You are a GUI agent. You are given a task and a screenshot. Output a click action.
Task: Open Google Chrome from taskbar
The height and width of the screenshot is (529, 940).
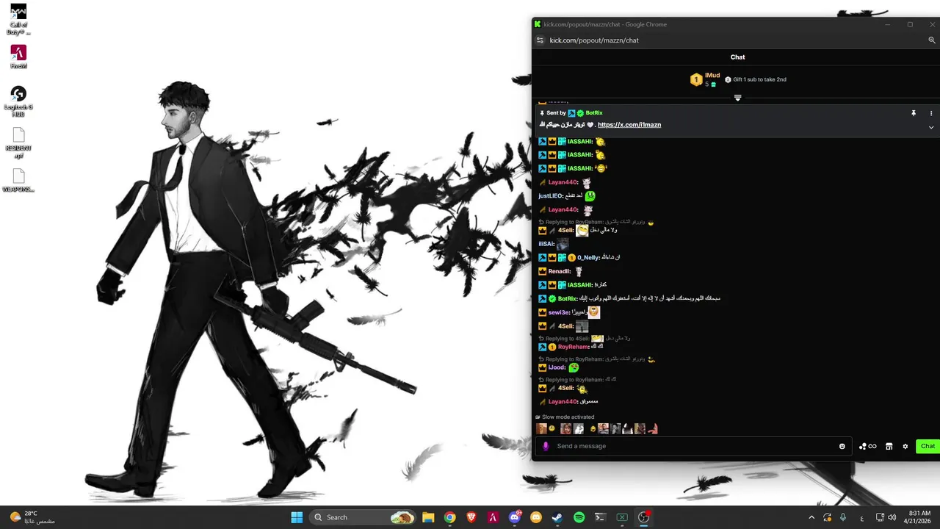(x=449, y=517)
